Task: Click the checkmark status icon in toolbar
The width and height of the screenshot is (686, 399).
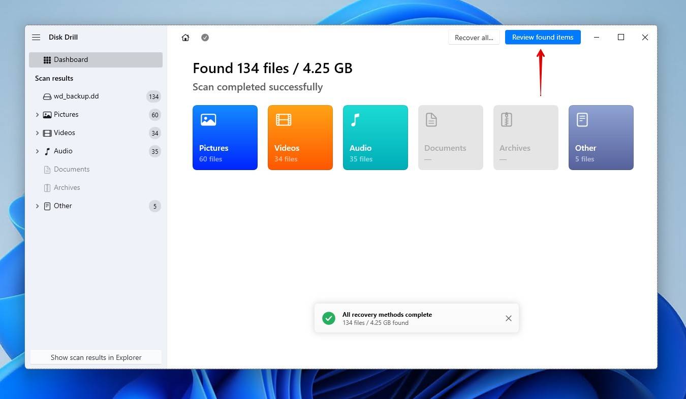Action: [205, 38]
